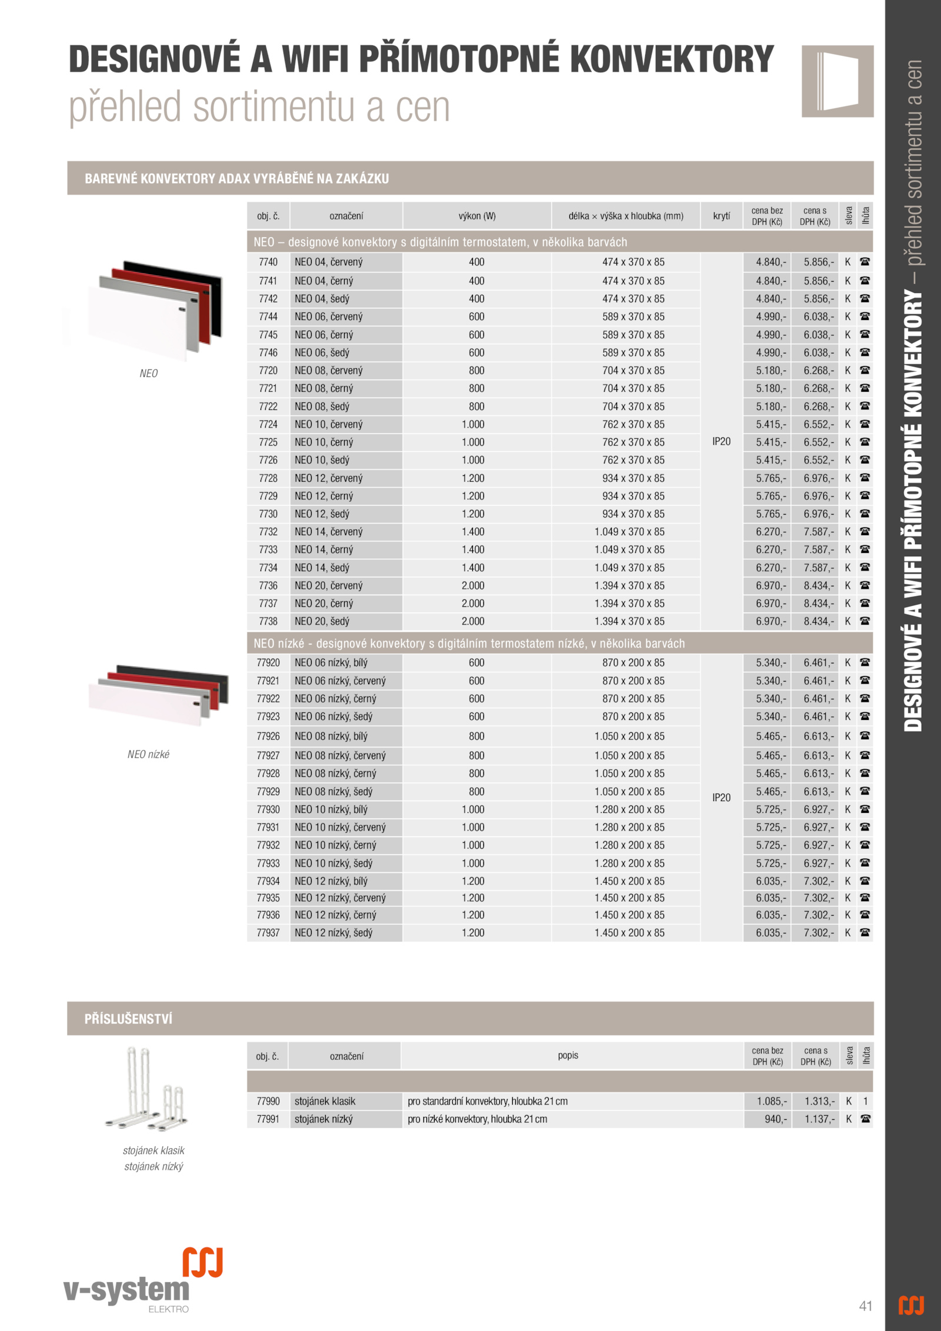Click the 'NEO 08 nízký, červený' cell

click(x=346, y=755)
